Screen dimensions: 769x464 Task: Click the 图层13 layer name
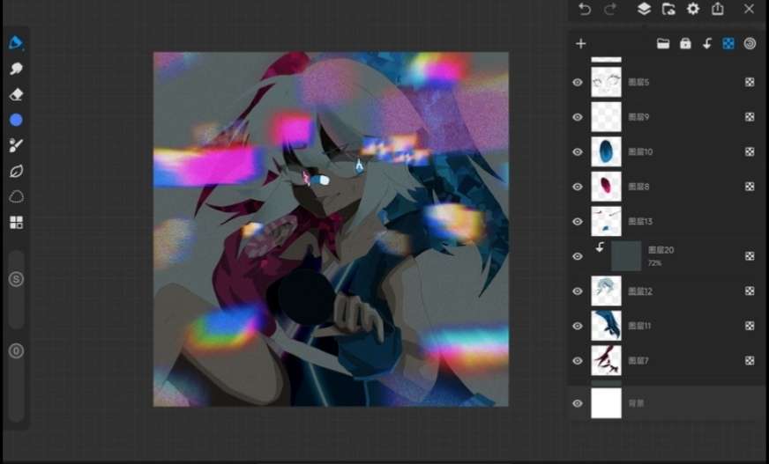pos(640,221)
